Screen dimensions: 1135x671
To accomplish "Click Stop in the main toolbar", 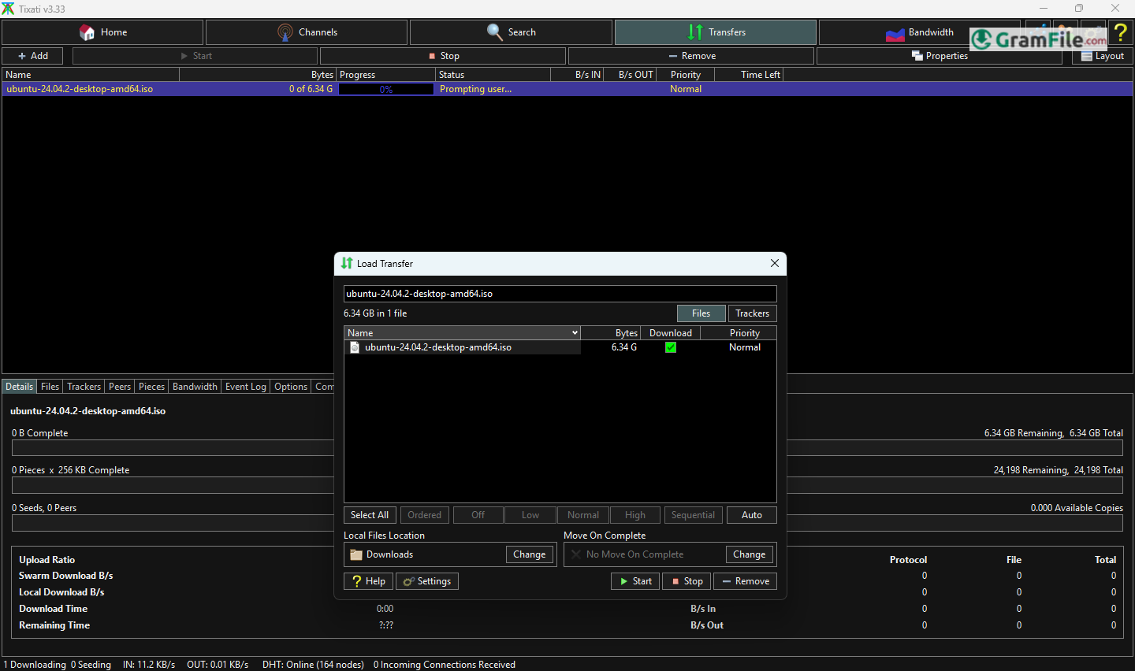I will click(x=443, y=56).
